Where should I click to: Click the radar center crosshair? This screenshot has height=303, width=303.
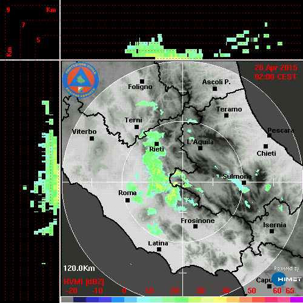click(183, 182)
